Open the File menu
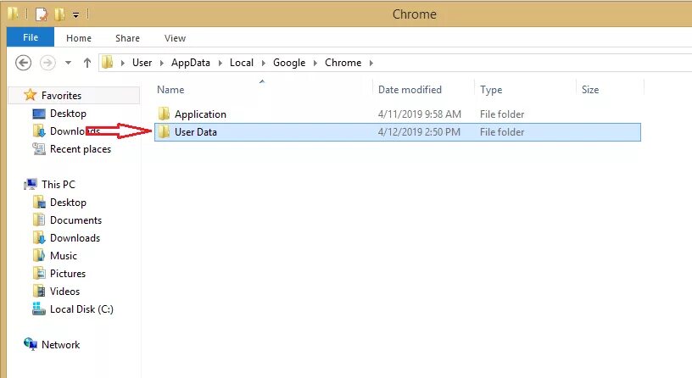 (31, 37)
